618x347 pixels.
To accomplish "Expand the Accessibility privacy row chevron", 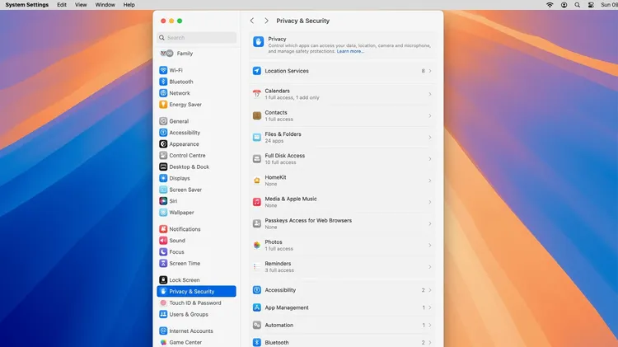I will 430,290.
